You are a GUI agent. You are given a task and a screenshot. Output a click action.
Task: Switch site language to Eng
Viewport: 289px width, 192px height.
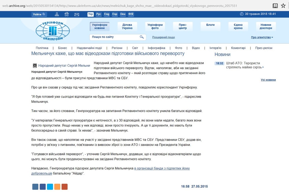[x=107, y=14]
